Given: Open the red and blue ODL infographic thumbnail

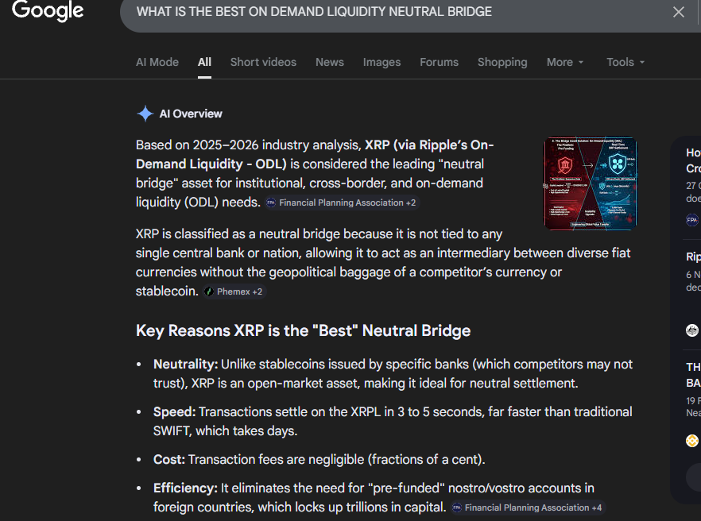Looking at the screenshot, I should (590, 183).
